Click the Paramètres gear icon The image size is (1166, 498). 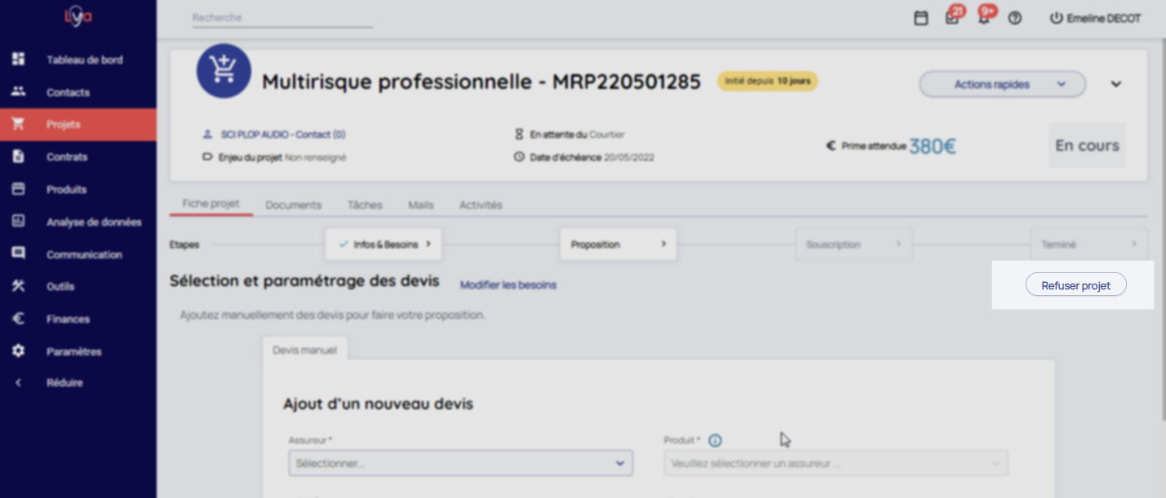(x=19, y=351)
